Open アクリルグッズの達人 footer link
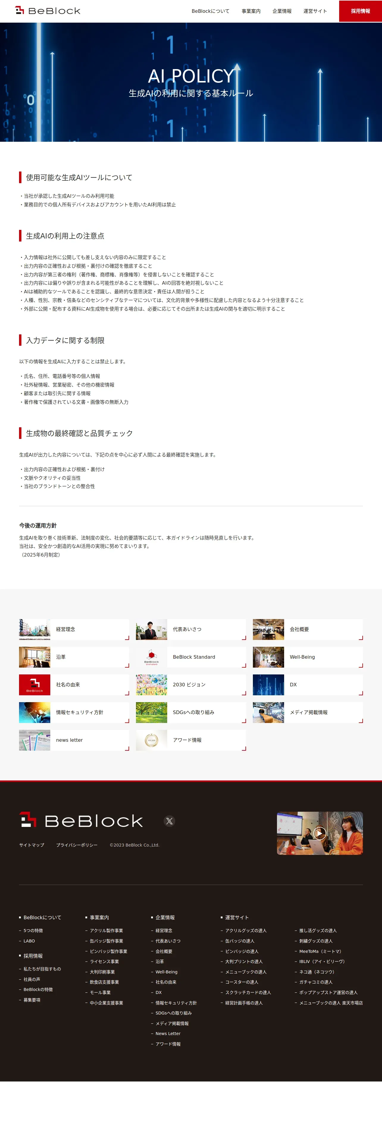The width and height of the screenshot is (382, 1147). pyautogui.click(x=246, y=931)
